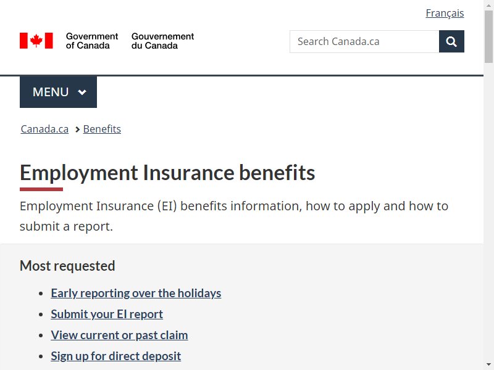The image size is (494, 370).
Task: Click the vertical scrollbar thumb
Action: pyautogui.click(x=488, y=36)
